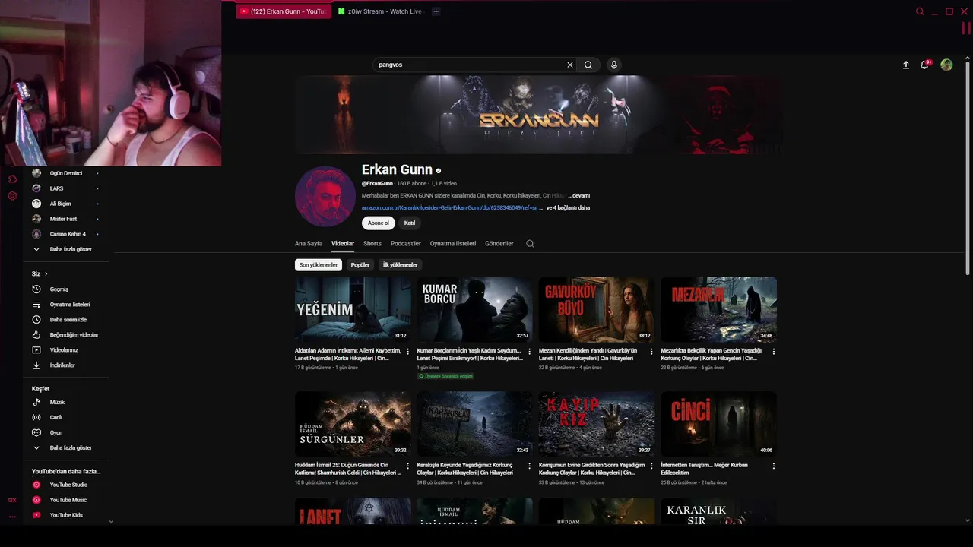
Task: Open the account avatar menu
Action: tap(946, 65)
